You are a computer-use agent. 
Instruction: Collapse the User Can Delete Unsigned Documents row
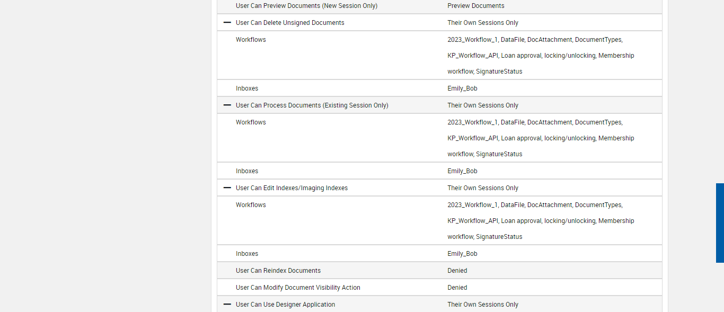[227, 23]
